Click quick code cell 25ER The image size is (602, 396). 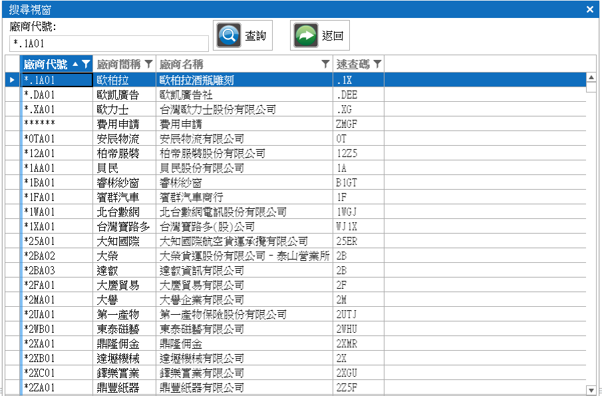pos(359,241)
